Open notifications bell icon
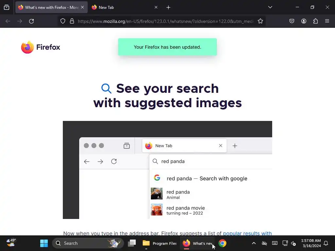The width and height of the screenshot is (335, 251). [x=326, y=243]
